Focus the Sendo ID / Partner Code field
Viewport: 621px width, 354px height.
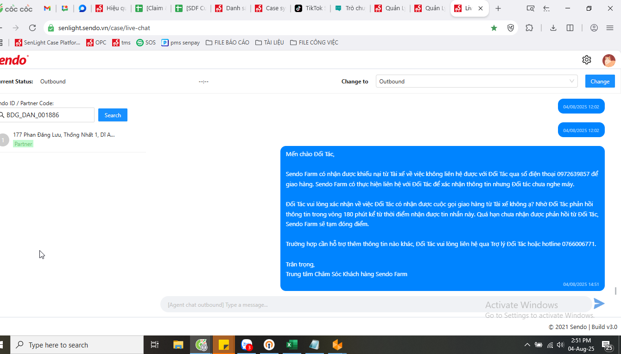coord(46,115)
